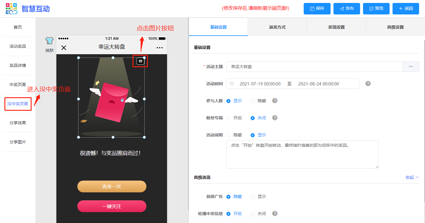Enable 开启 for 粉丝专属
The width and height of the screenshot is (425, 223).
[228, 118]
